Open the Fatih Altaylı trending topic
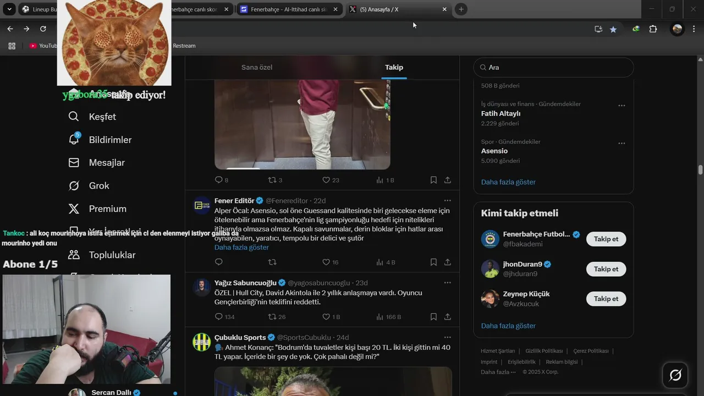The height and width of the screenshot is (396, 704). (x=553, y=114)
